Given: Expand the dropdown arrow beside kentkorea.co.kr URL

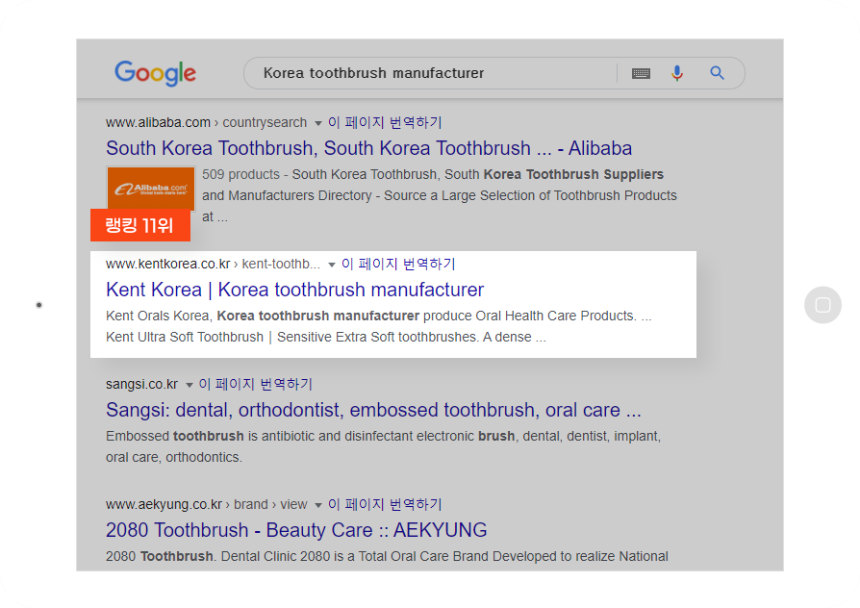Looking at the screenshot, I should (x=331, y=266).
